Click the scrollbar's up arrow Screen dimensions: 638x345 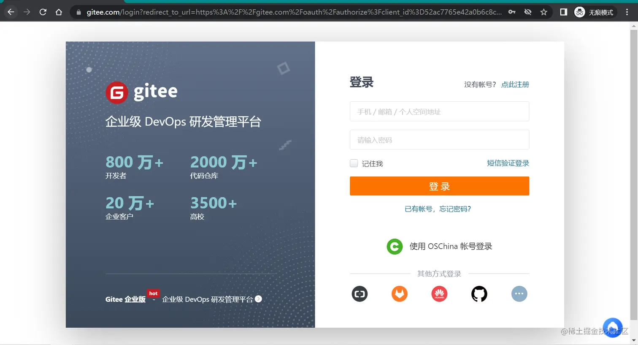634,26
